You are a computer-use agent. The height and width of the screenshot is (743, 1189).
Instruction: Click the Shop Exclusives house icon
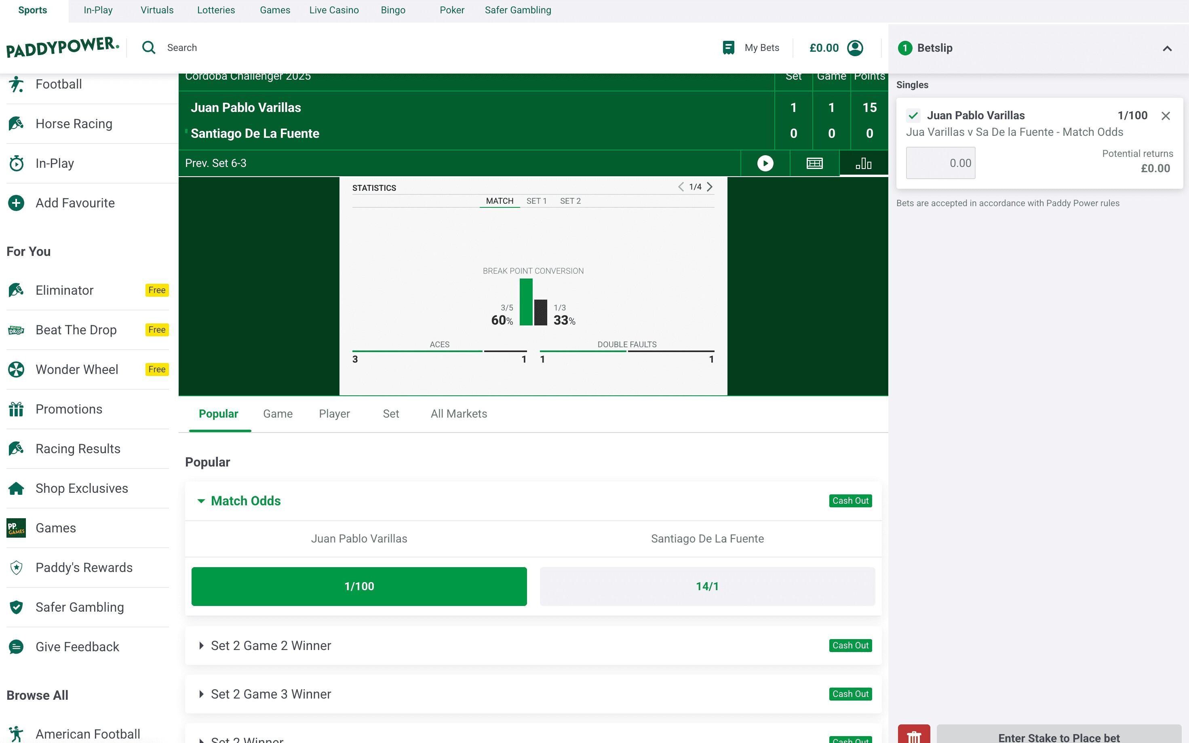click(x=16, y=488)
